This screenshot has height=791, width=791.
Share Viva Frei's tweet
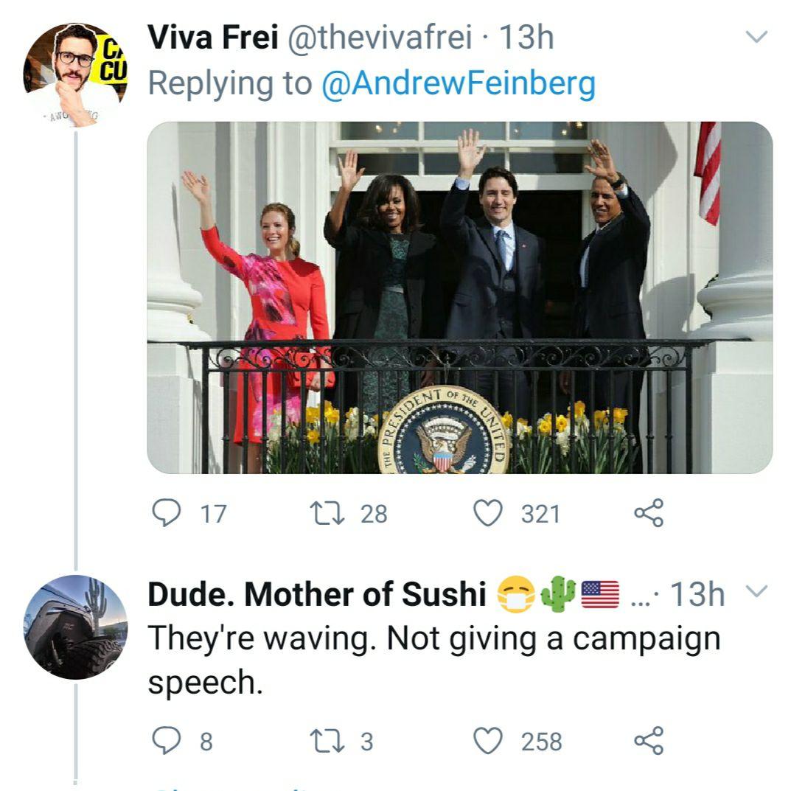coord(649,513)
